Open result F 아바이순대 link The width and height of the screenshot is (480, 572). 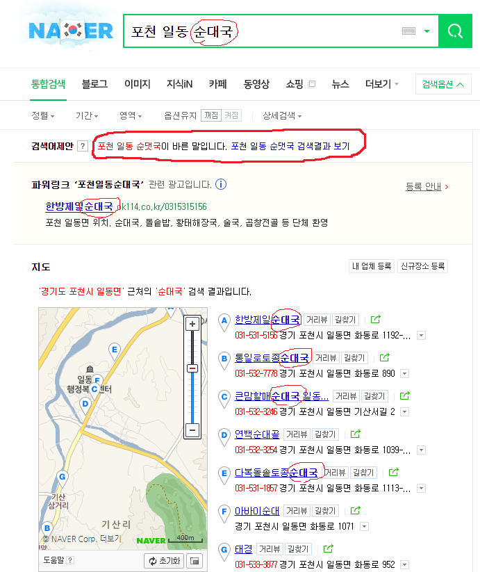click(257, 511)
